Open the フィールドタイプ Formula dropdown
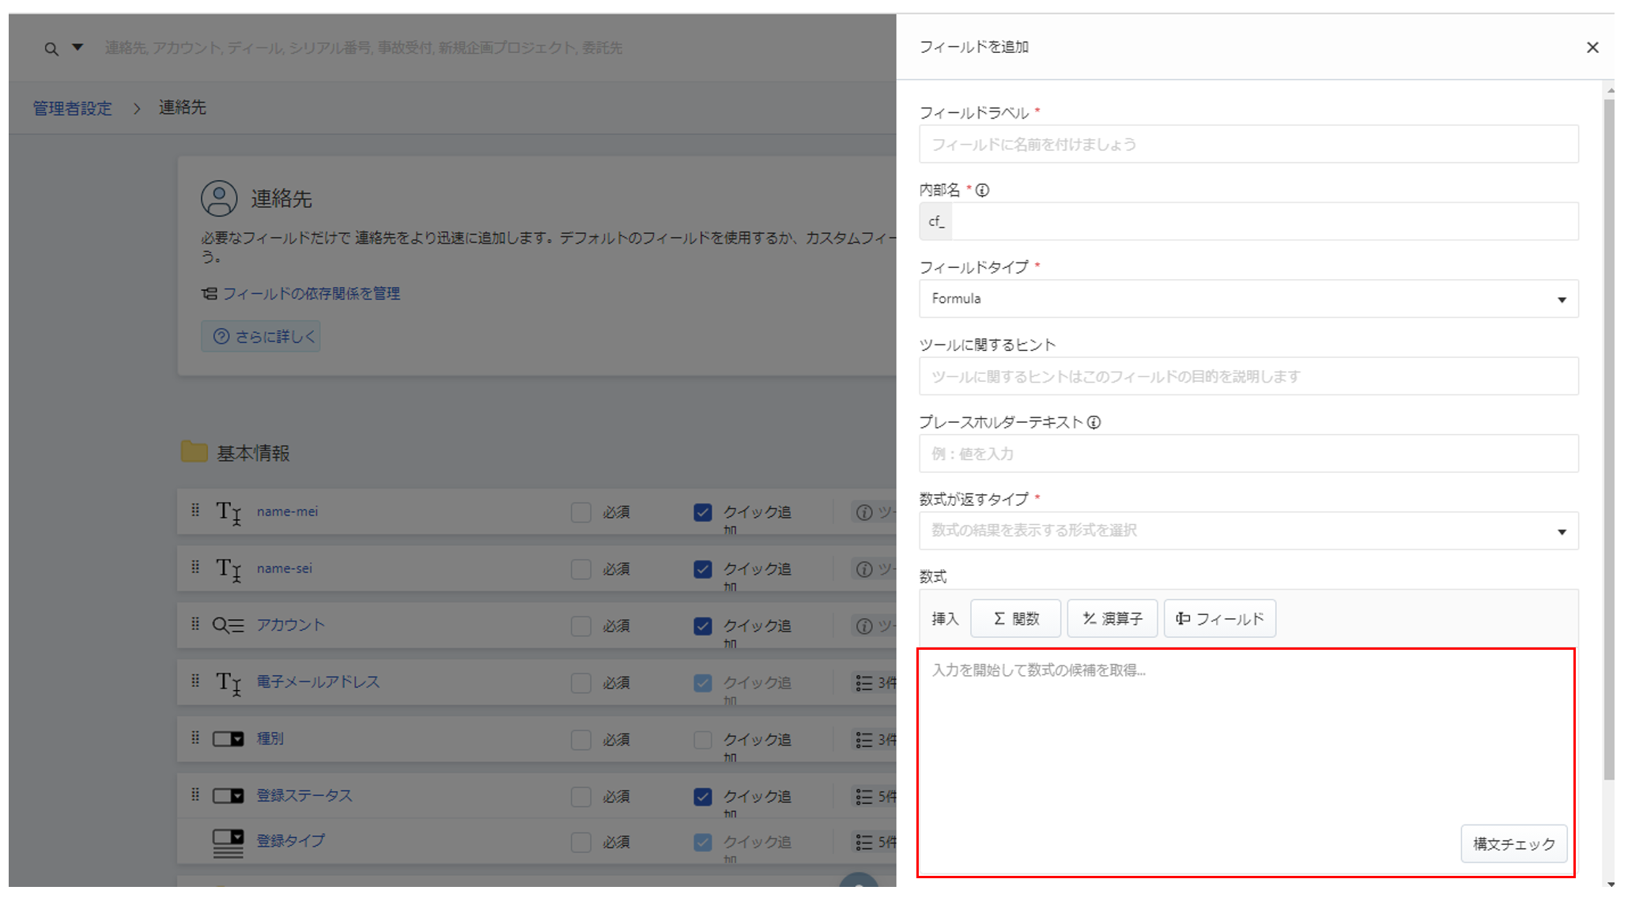Screen dimensions: 1643x913 click(1248, 299)
